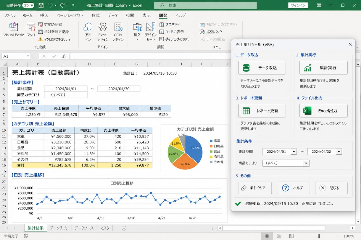Viewport: 361px width, 240px height.
Task: Open the アドイン (Add-ins) icon
Action: pyautogui.click(x=88, y=32)
